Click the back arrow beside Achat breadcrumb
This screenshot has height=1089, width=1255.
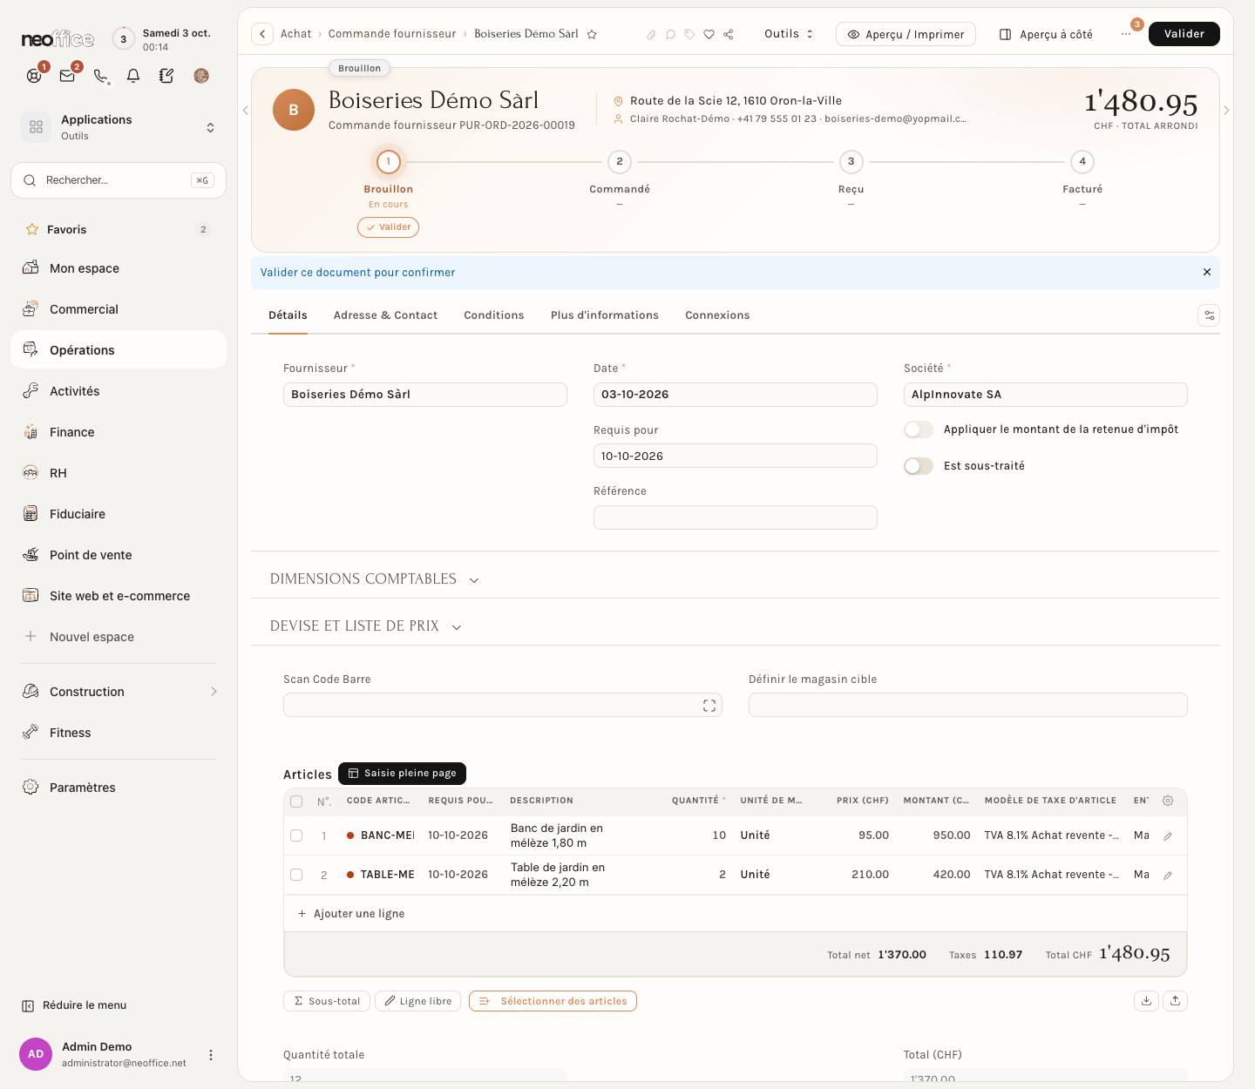[x=262, y=34]
